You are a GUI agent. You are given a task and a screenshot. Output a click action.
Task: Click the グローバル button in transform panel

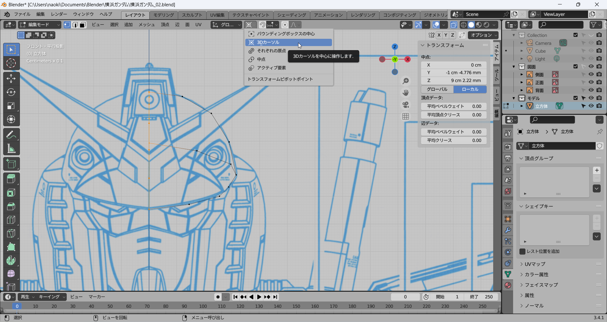pyautogui.click(x=437, y=89)
